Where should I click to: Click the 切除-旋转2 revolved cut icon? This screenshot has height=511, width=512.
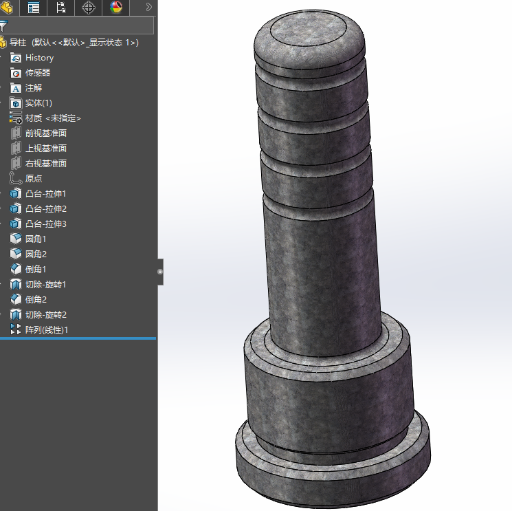point(16,314)
